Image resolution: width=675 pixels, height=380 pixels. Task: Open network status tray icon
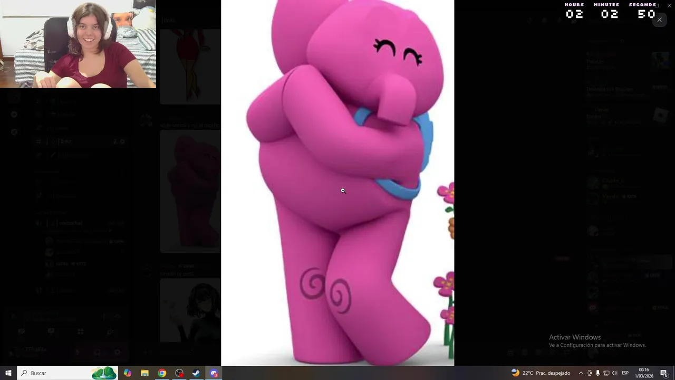pyautogui.click(x=606, y=373)
